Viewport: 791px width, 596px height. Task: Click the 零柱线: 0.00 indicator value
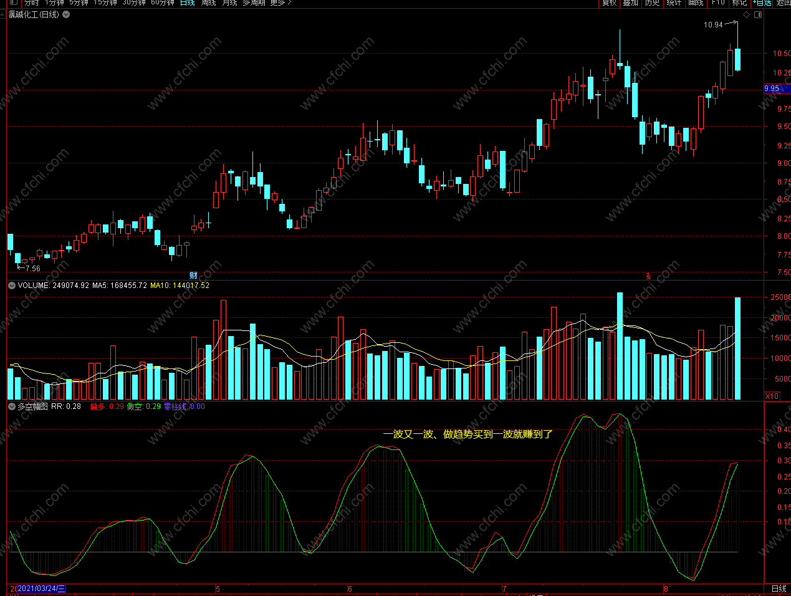(x=185, y=406)
